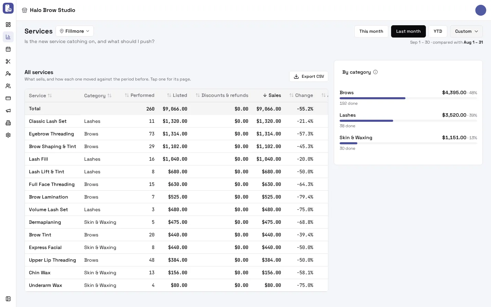Toggle the sidebar collapse panel icon

(8, 299)
